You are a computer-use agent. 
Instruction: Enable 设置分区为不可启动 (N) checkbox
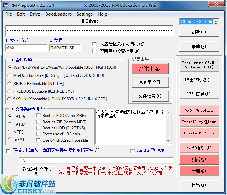[95, 44]
